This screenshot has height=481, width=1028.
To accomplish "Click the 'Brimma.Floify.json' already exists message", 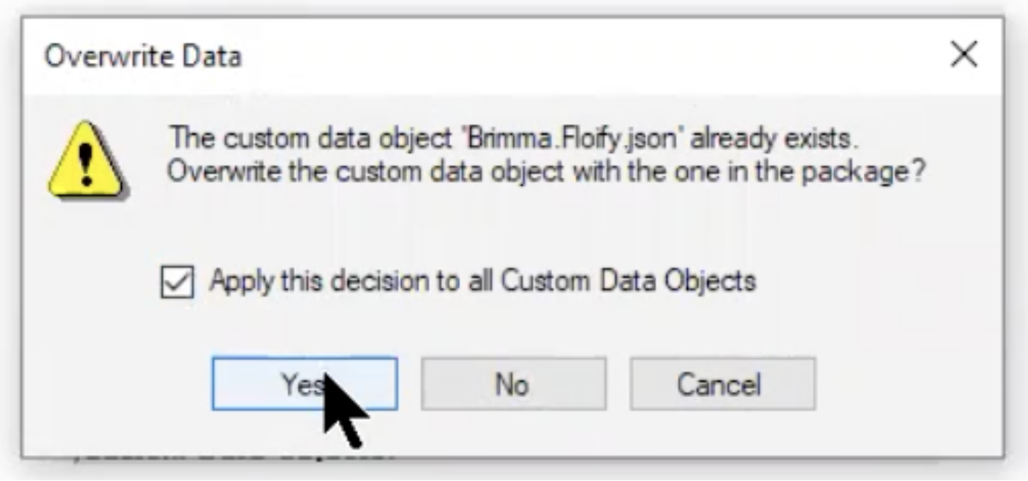I will [x=518, y=138].
